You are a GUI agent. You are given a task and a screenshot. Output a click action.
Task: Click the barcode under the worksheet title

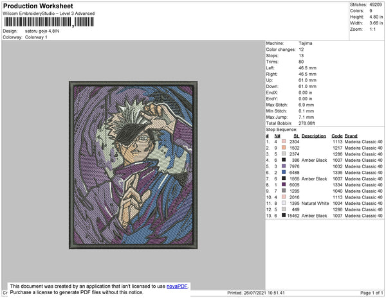[48, 22]
